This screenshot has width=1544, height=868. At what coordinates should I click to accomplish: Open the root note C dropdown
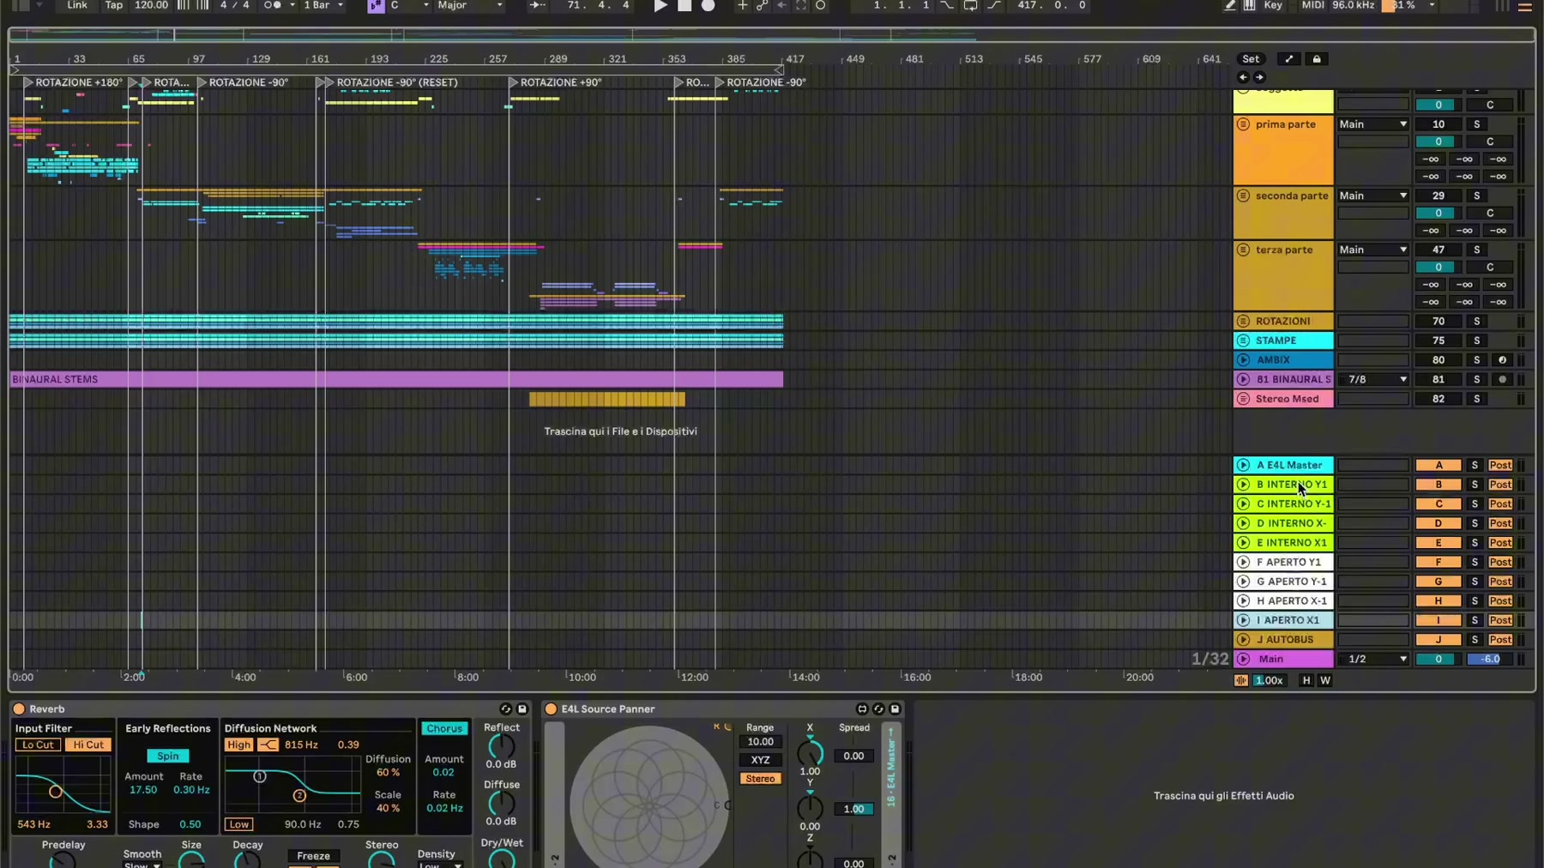409,5
